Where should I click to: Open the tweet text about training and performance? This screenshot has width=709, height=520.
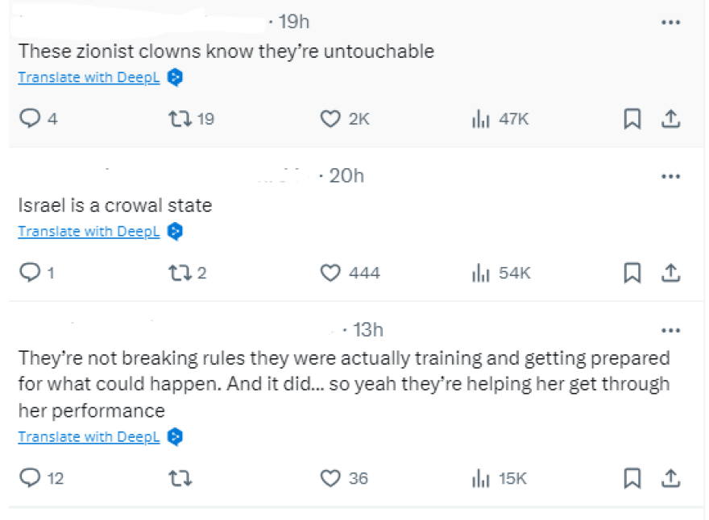coord(344,384)
